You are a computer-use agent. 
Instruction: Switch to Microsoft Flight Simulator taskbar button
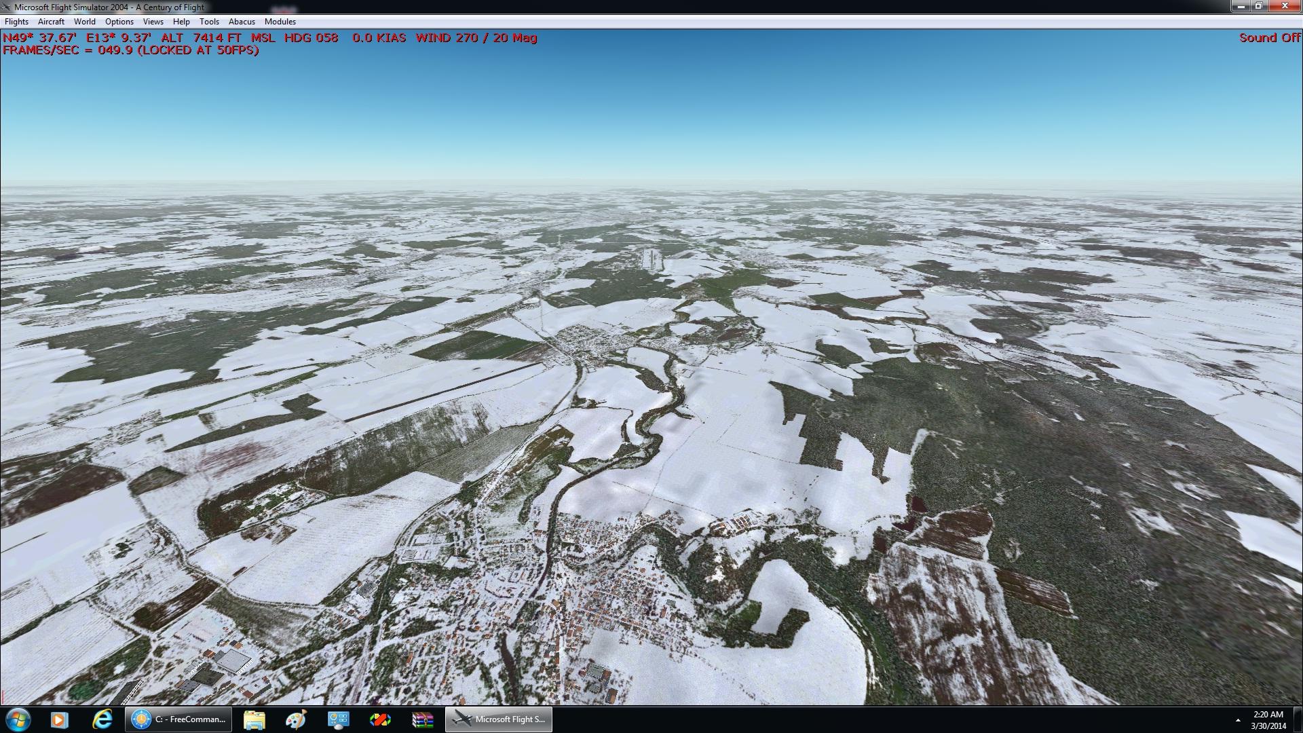tap(499, 719)
